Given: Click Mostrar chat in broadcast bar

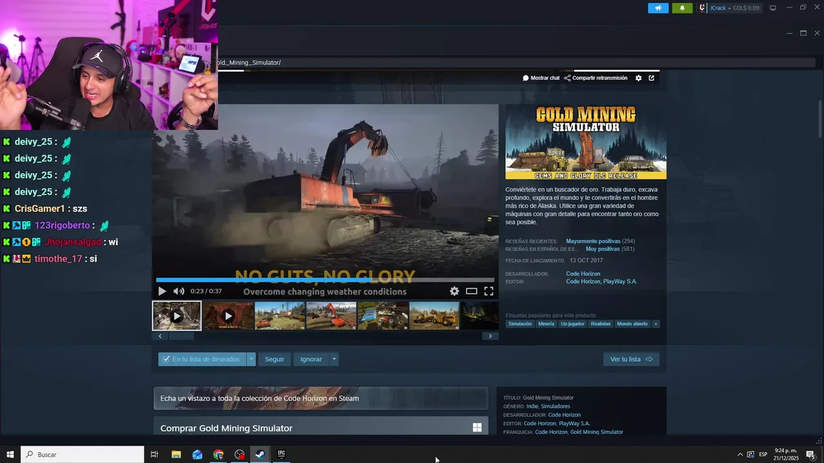Looking at the screenshot, I should (541, 78).
